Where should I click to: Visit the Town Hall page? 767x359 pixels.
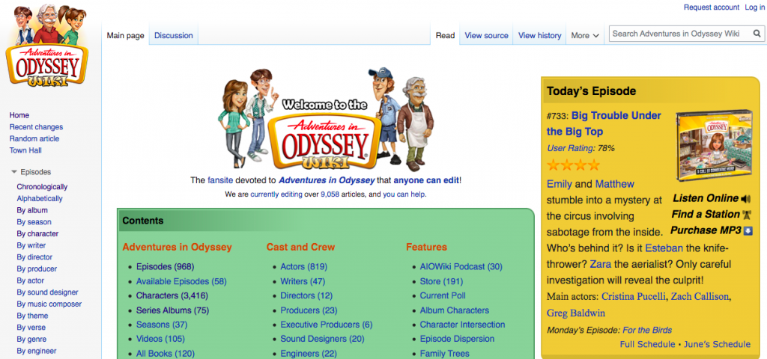25,150
